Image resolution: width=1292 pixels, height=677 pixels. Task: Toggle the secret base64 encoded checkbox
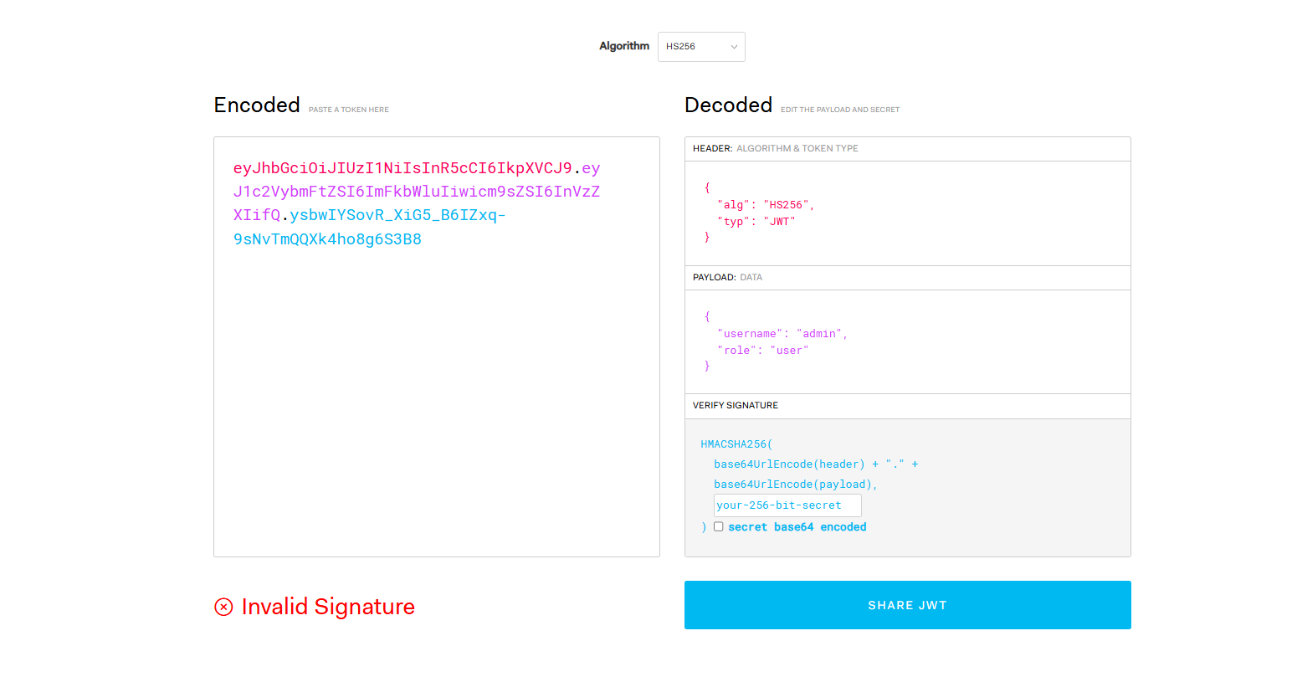718,526
